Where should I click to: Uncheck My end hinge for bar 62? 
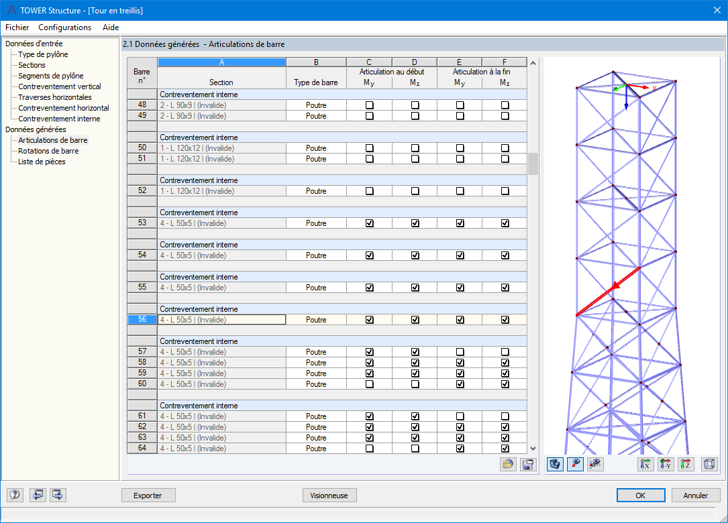click(x=460, y=427)
